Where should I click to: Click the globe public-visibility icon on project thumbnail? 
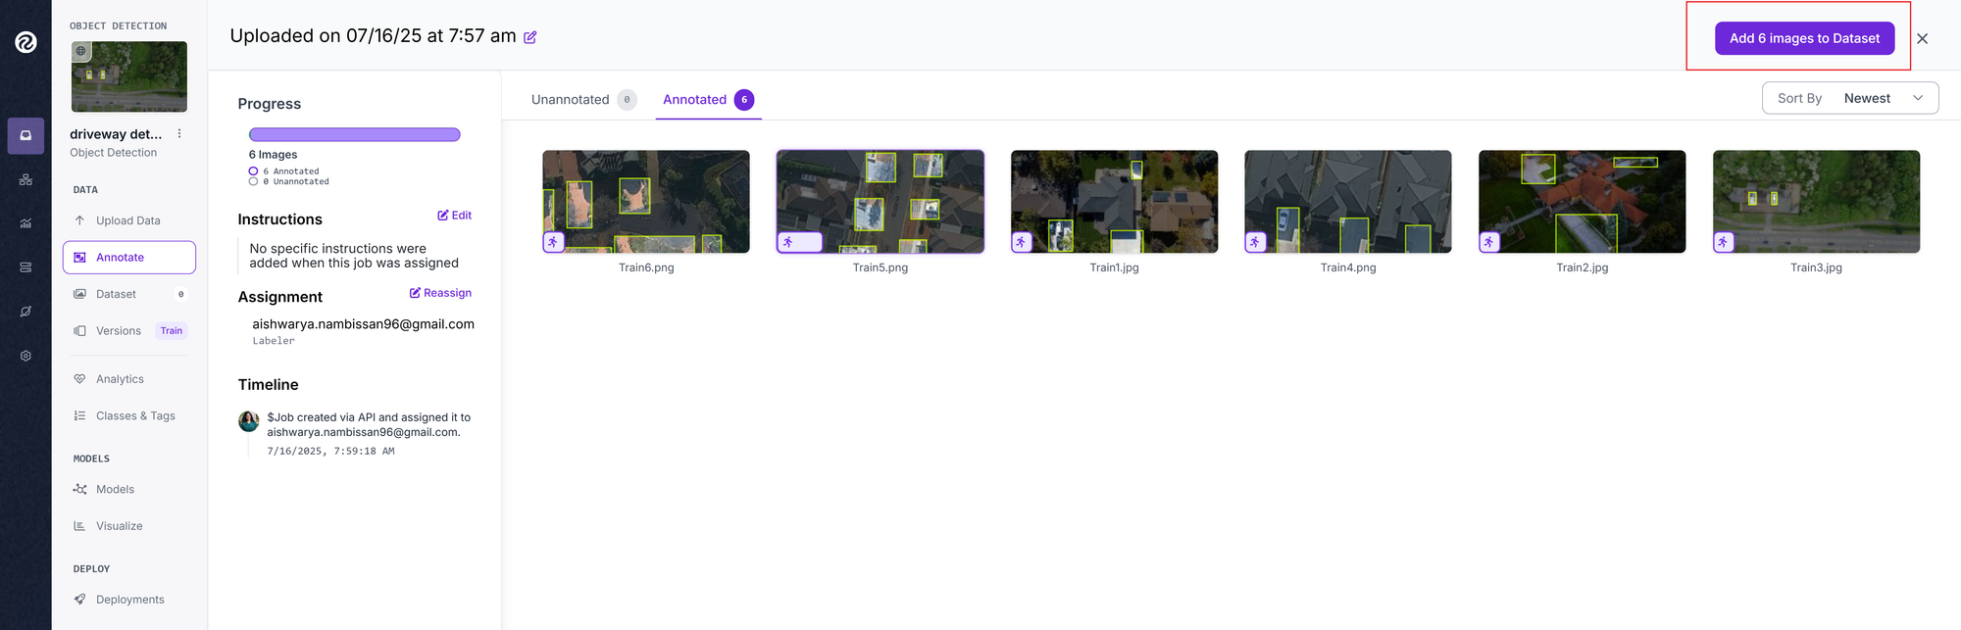pos(81,51)
